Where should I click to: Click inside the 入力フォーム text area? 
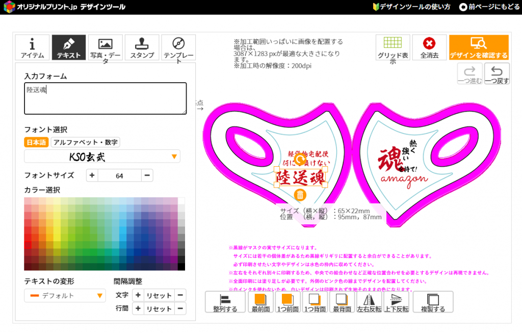[105, 98]
